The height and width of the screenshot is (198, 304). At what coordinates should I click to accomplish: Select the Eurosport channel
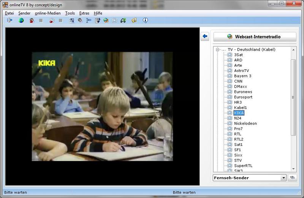point(243,97)
